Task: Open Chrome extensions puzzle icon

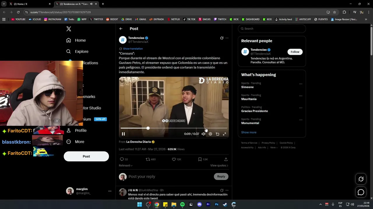Action: pos(344,12)
